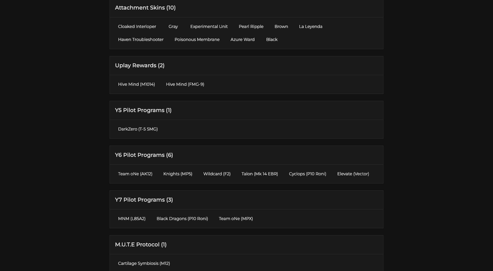Open Cartilage Symbiosis (M12) item
The height and width of the screenshot is (271, 493).
pyautogui.click(x=144, y=263)
